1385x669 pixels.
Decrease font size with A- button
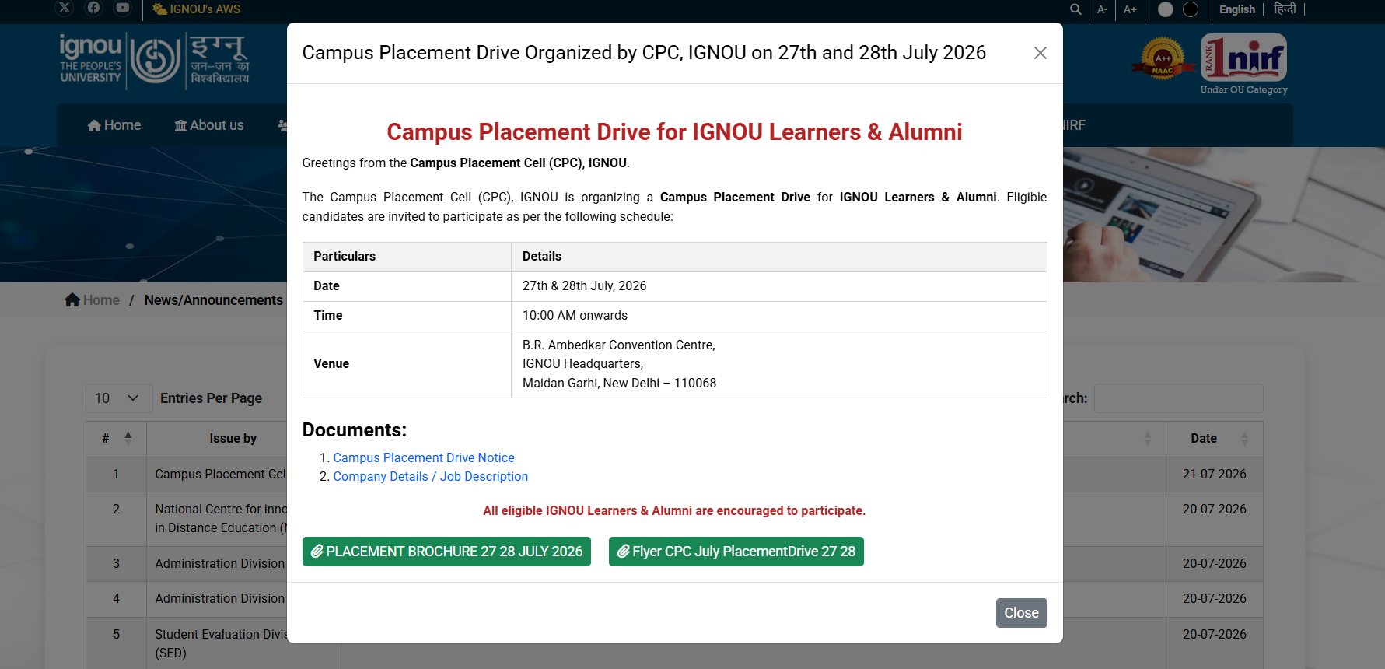point(1102,9)
